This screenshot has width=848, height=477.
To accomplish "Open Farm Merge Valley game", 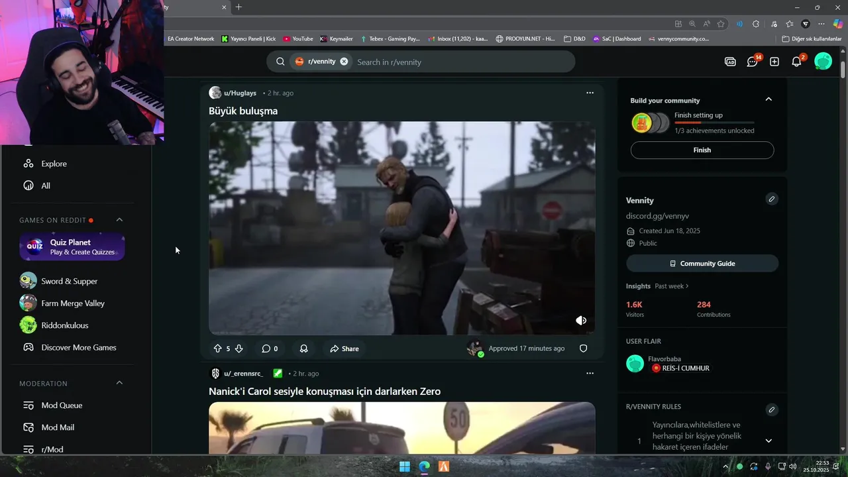I will click(x=73, y=303).
